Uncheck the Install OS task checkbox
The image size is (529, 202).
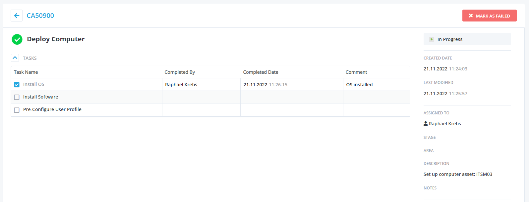click(17, 85)
